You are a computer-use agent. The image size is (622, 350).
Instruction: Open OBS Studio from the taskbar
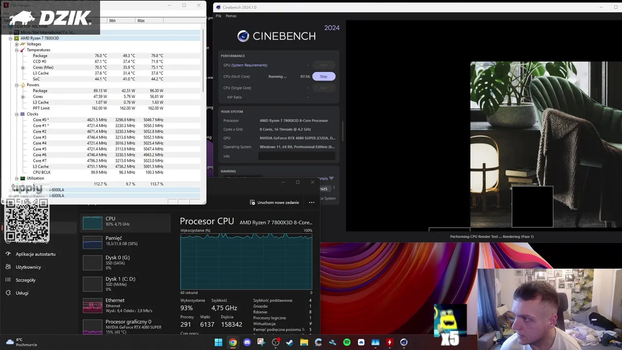[x=276, y=342]
